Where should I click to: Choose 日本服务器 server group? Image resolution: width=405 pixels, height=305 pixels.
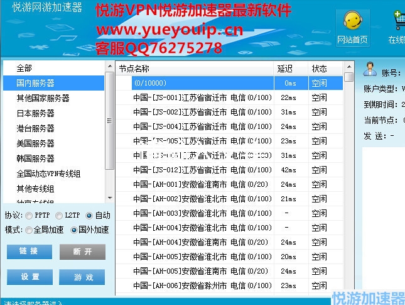click(x=35, y=113)
